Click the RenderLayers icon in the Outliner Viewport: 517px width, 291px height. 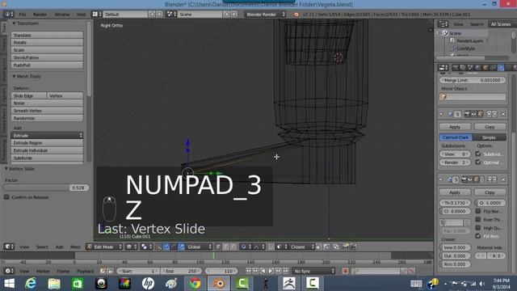pos(452,40)
